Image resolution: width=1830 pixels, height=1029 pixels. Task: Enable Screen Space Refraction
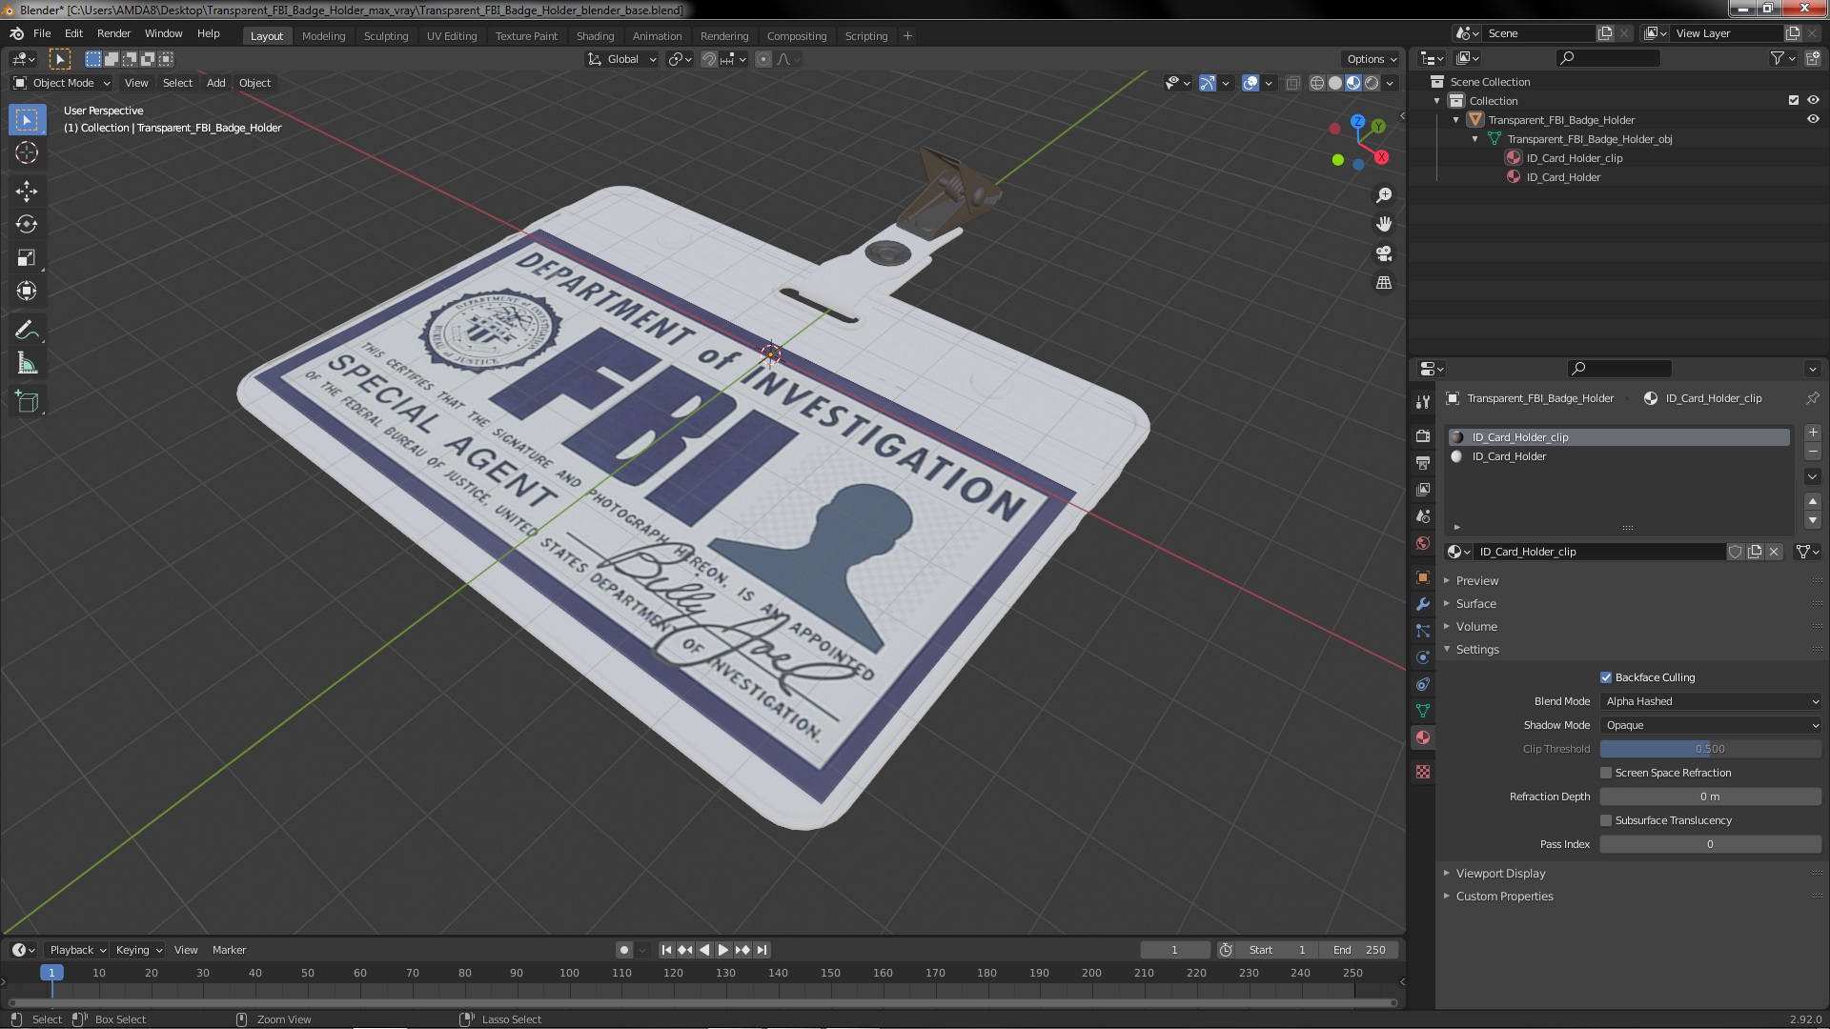tap(1606, 773)
